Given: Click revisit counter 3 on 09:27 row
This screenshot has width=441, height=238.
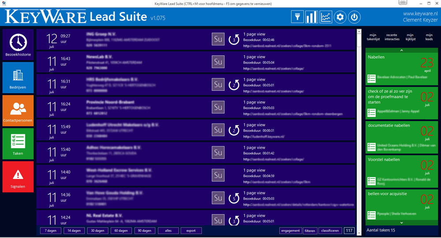Looking at the screenshot, I should (234, 39).
